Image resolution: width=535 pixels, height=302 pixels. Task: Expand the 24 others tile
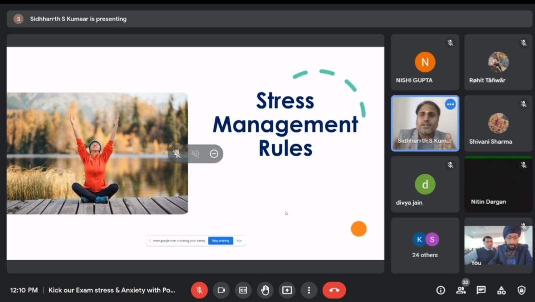[425, 246]
